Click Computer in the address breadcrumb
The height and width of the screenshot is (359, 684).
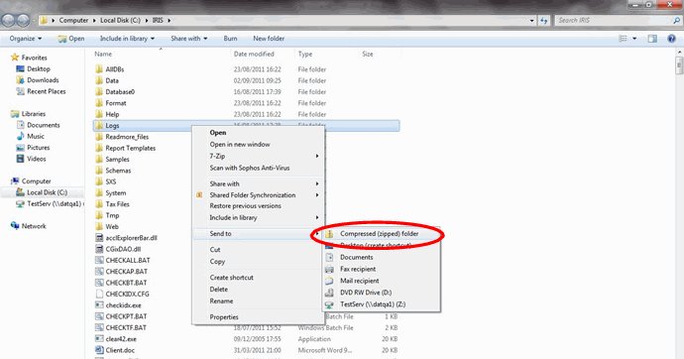pos(73,21)
